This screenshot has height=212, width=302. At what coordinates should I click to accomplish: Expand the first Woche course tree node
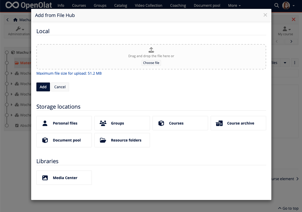[x=11, y=73]
